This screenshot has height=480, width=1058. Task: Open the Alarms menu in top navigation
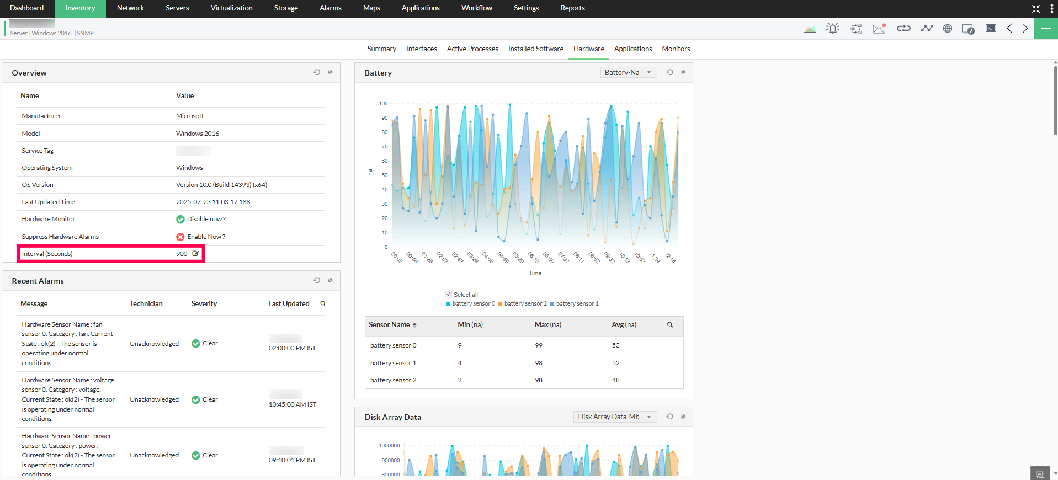[330, 8]
